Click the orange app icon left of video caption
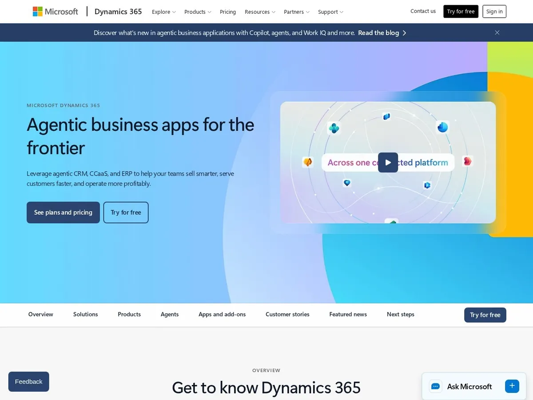533x400 pixels. [x=308, y=162]
